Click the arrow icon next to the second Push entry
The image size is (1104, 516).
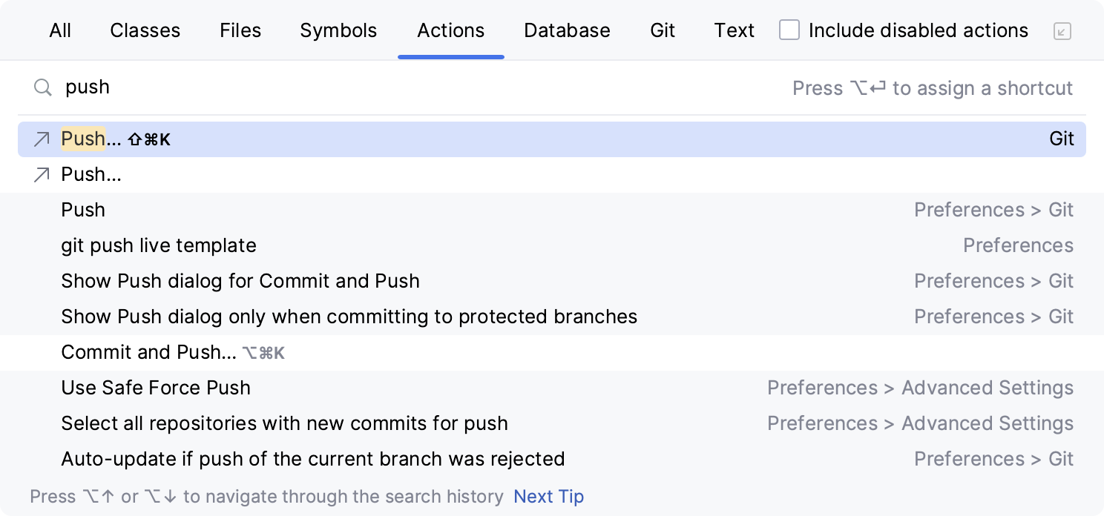[x=42, y=174]
